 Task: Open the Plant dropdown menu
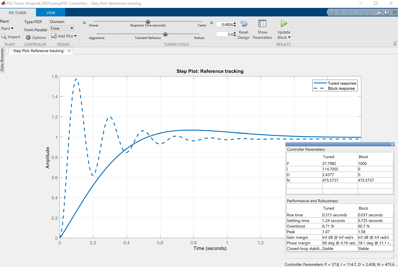[7, 28]
